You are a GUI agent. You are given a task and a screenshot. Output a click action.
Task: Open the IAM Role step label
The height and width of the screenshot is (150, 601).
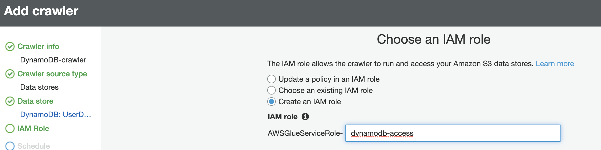tap(33, 129)
